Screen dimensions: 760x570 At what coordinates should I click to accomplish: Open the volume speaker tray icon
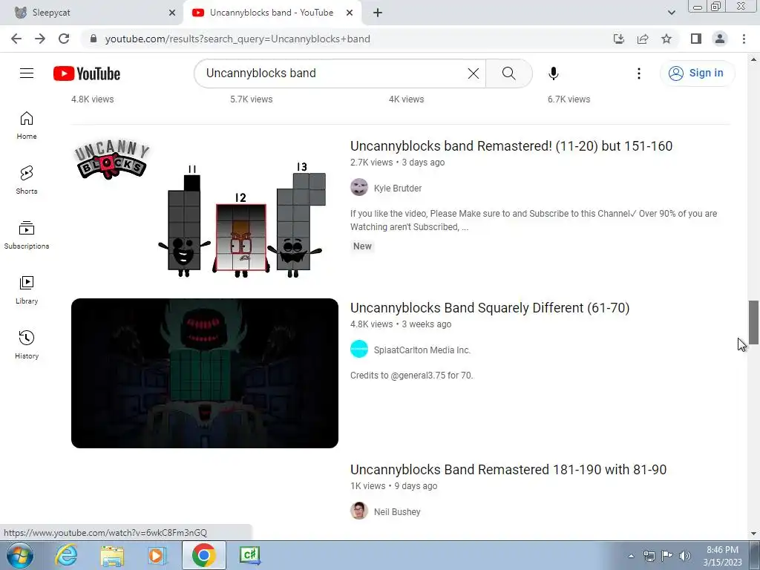[x=684, y=556]
